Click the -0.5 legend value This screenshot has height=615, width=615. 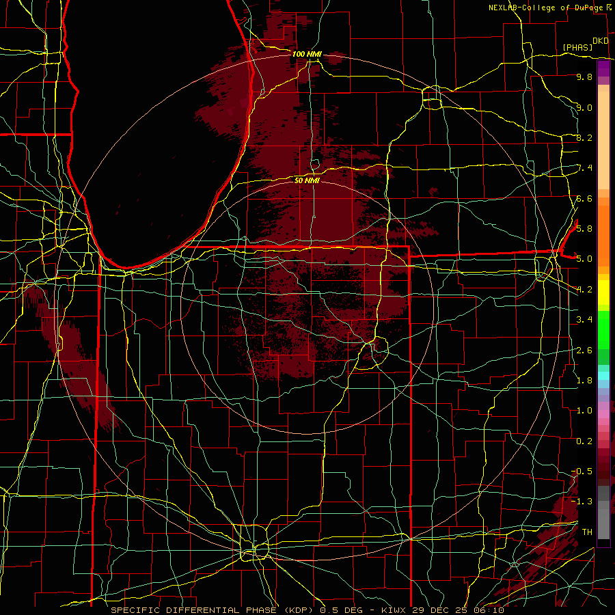(x=582, y=471)
